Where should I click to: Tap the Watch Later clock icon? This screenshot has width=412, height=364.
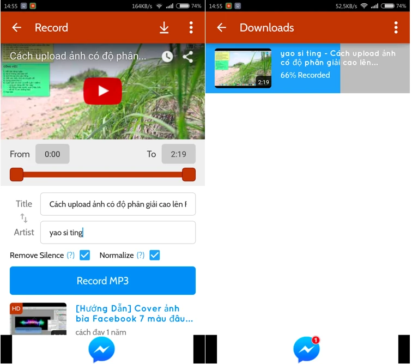tap(167, 57)
